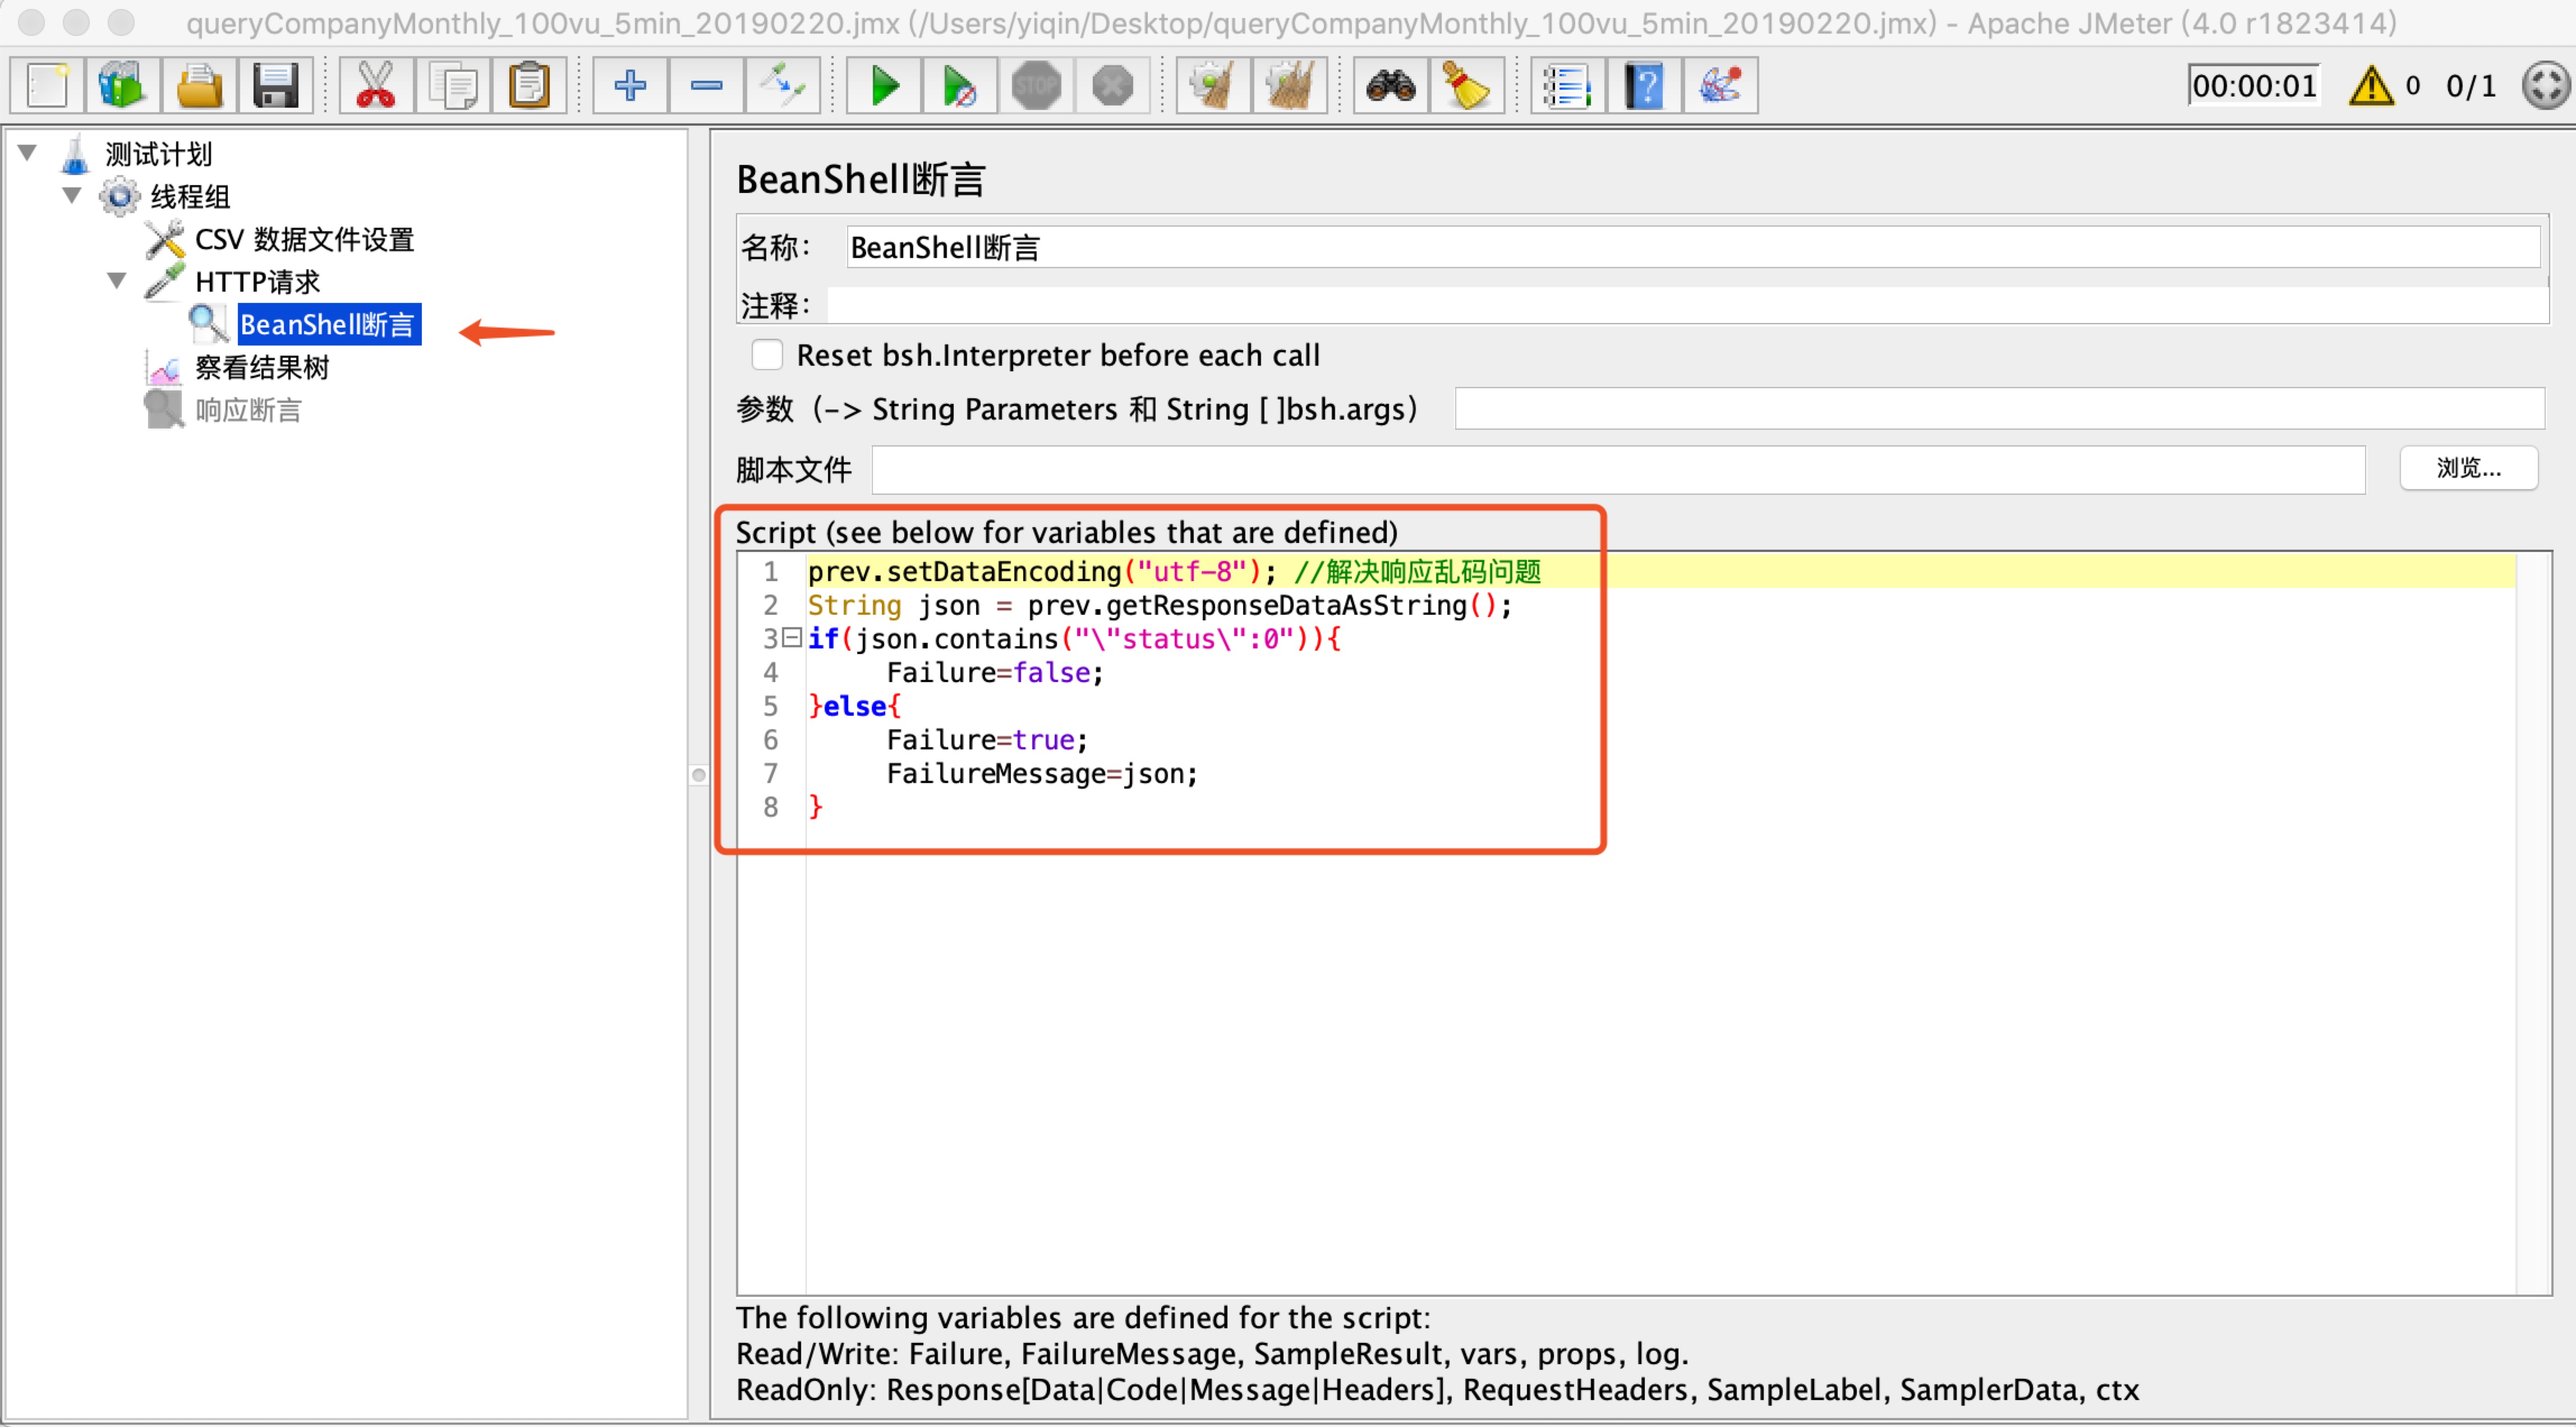This screenshot has width=2576, height=1427.
Task: Select the 察看结果树 tree item
Action: [x=261, y=368]
